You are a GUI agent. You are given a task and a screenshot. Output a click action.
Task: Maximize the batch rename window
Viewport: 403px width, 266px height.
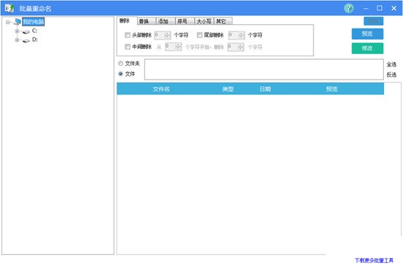(380, 8)
